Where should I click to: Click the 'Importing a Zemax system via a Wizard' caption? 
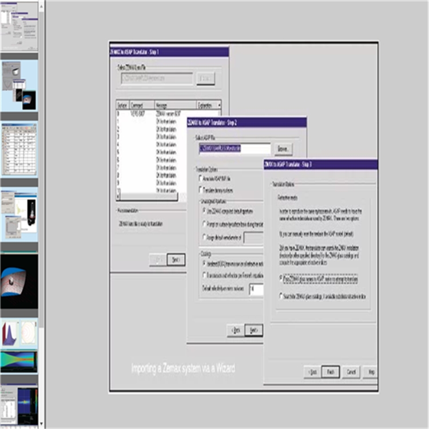coord(183,368)
